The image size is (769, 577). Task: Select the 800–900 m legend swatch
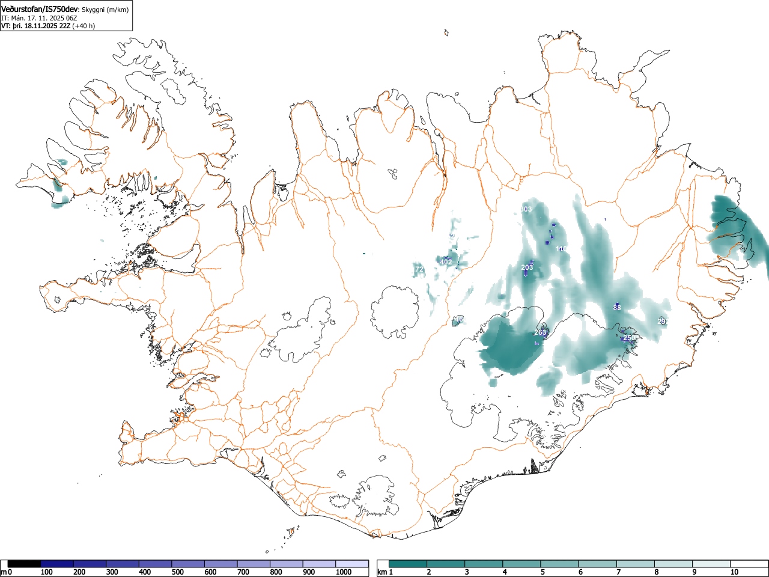tap(286, 564)
